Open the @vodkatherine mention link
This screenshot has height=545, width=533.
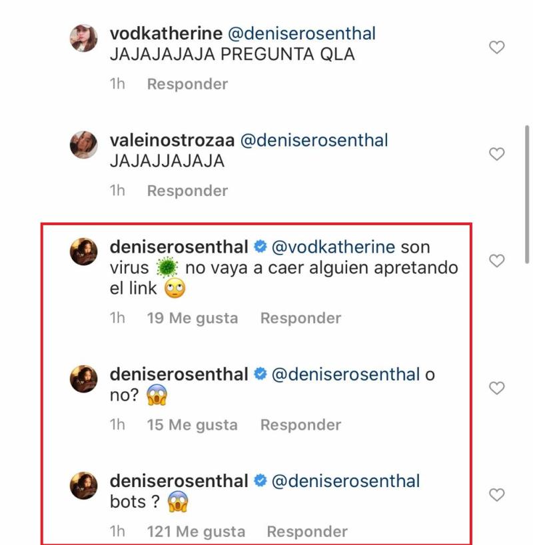coord(333,247)
